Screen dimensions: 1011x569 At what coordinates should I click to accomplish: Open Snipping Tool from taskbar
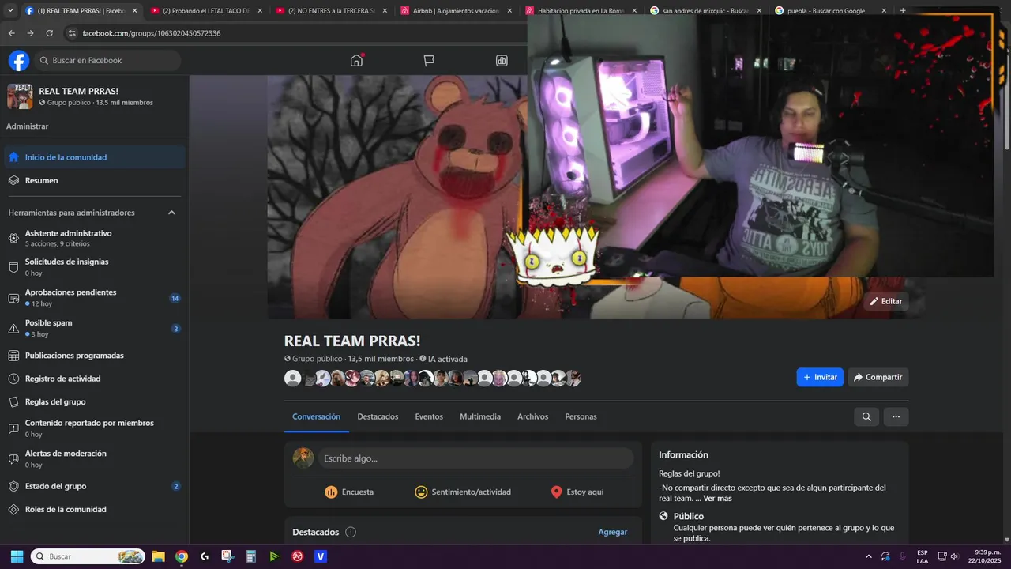(x=227, y=556)
